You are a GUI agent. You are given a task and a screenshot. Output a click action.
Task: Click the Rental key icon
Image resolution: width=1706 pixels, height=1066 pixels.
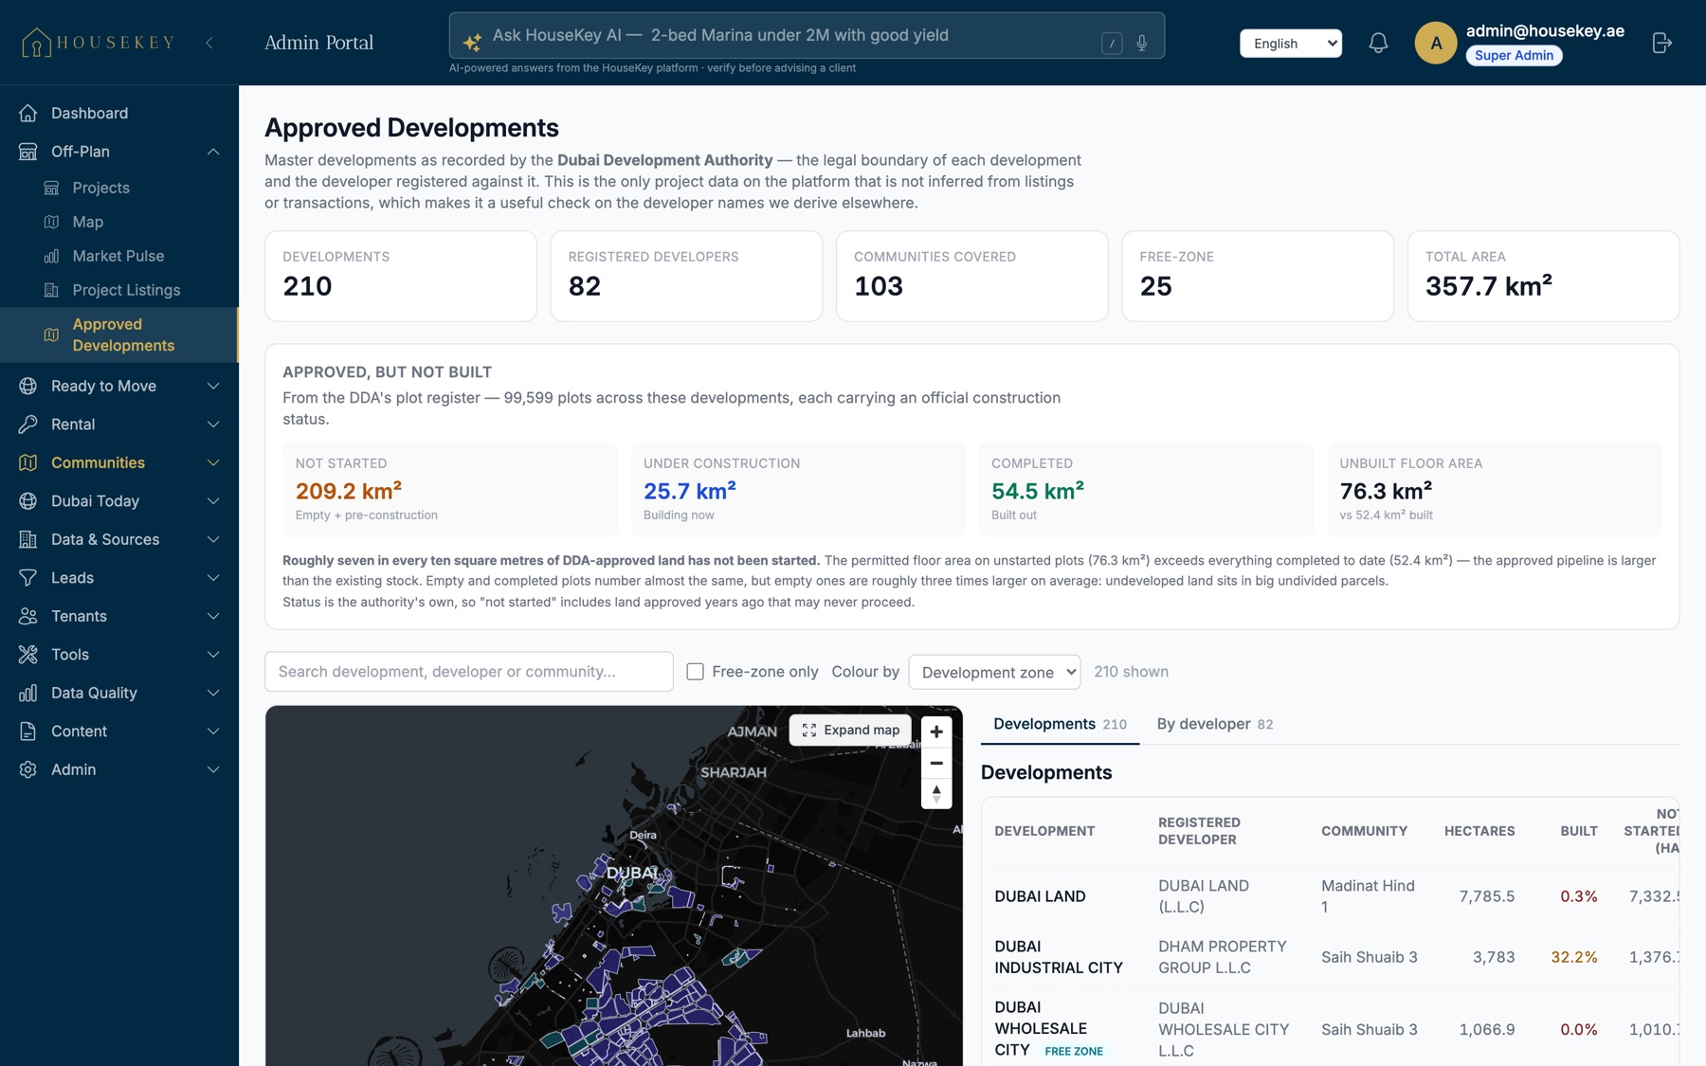coord(28,425)
